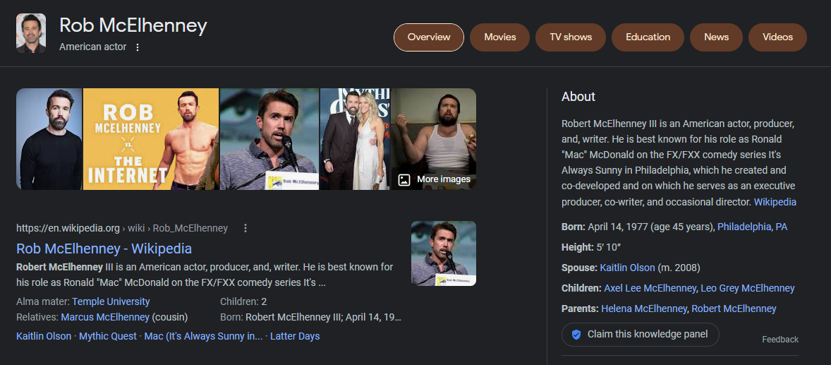Open the Marcus McElhenney cousin link

pos(105,317)
